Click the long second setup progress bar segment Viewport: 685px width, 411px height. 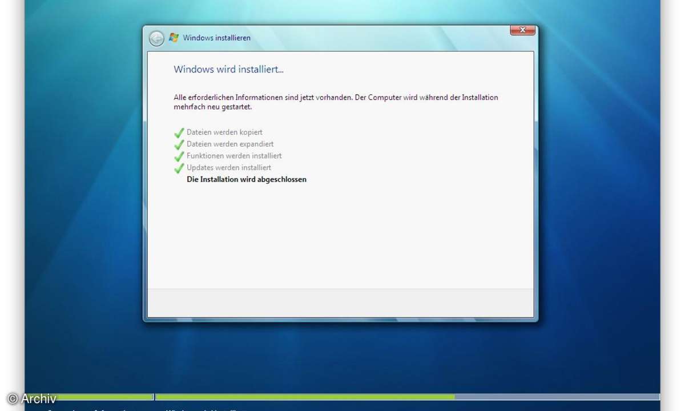coord(408,397)
